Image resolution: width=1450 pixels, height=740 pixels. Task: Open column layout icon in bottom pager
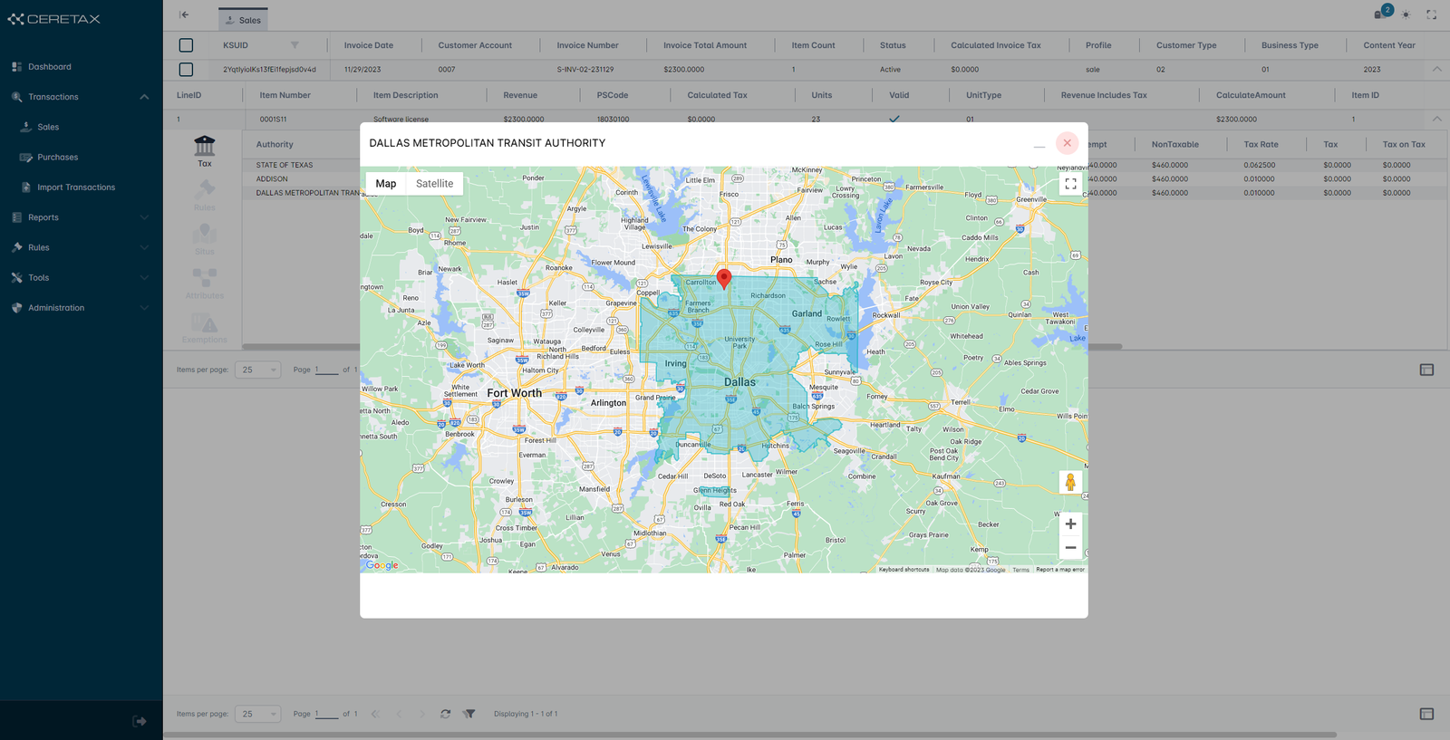[x=1426, y=714]
